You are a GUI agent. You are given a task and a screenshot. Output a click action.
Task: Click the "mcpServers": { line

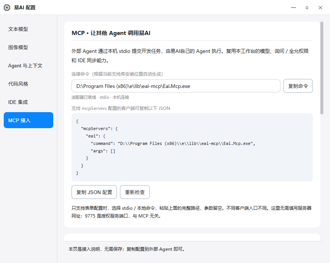tap(99, 129)
